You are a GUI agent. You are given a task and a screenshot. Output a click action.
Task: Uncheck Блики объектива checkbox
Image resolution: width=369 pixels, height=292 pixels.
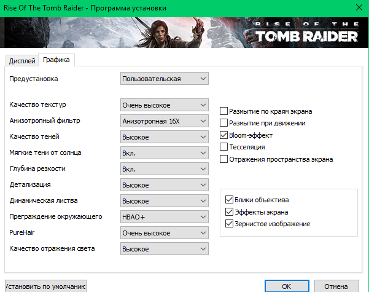point(229,199)
